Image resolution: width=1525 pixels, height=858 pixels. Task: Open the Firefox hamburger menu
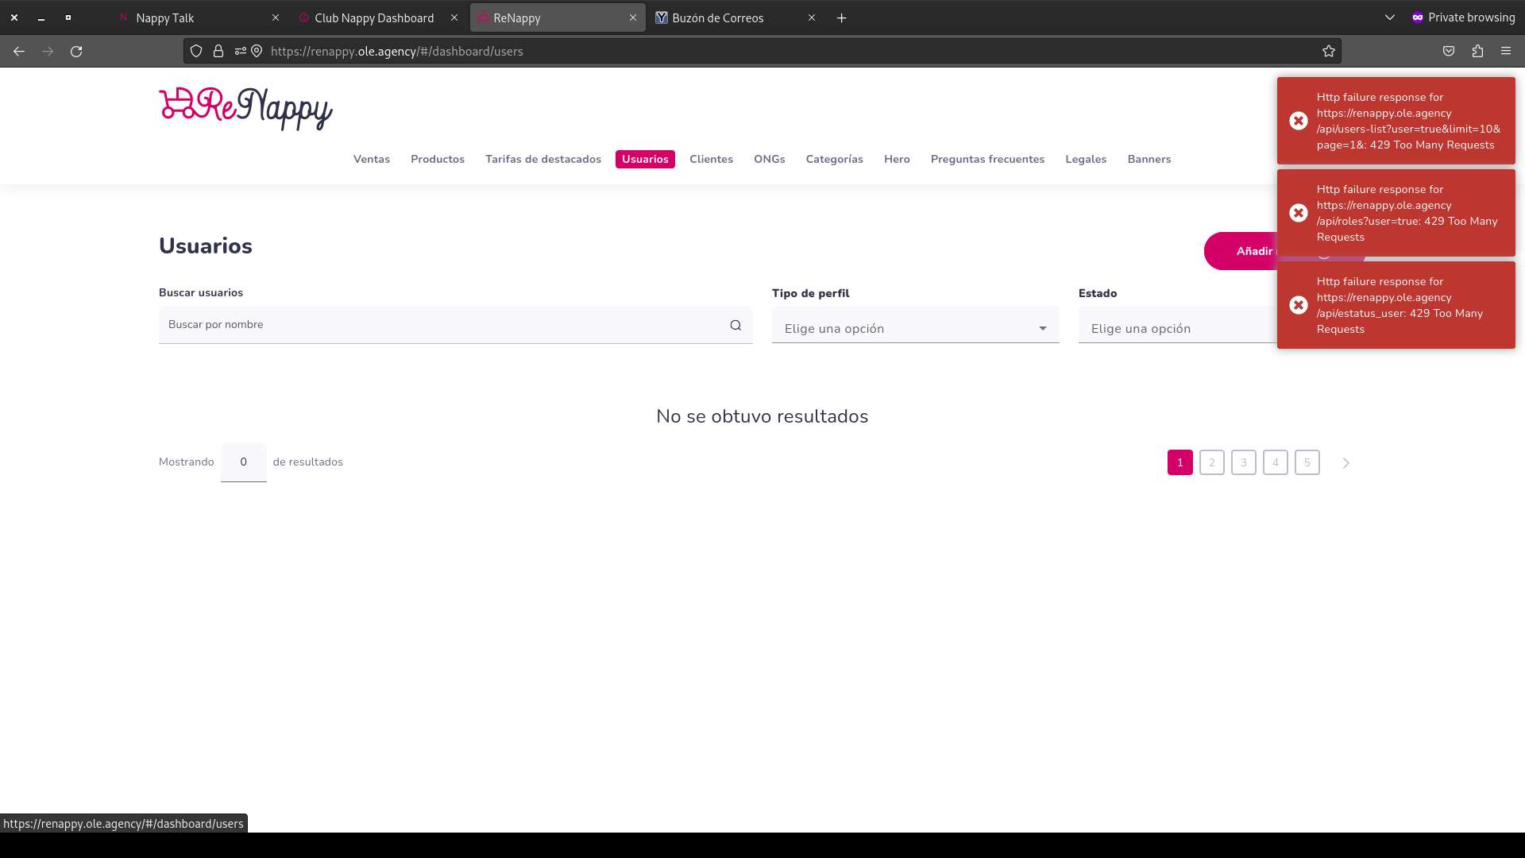coord(1506,52)
